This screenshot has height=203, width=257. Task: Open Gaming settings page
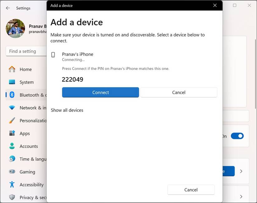click(x=26, y=172)
